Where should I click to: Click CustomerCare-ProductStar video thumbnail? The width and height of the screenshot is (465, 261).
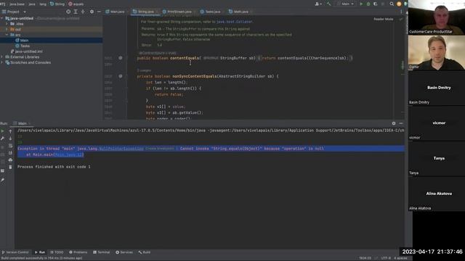pos(437,17)
